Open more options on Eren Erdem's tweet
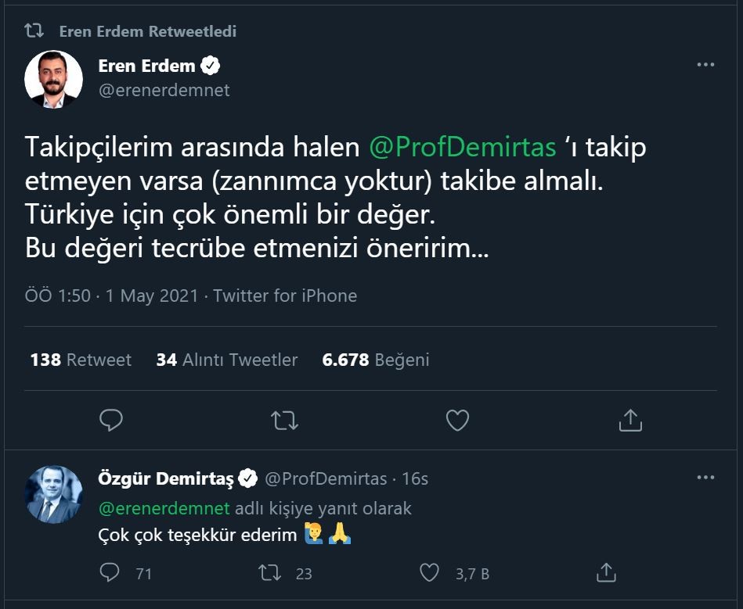Screen dimensions: 743x609 [705, 66]
